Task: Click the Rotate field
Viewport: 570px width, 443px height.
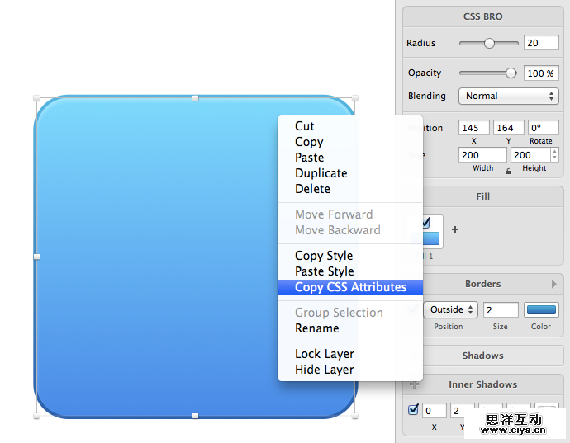Action: 543,128
